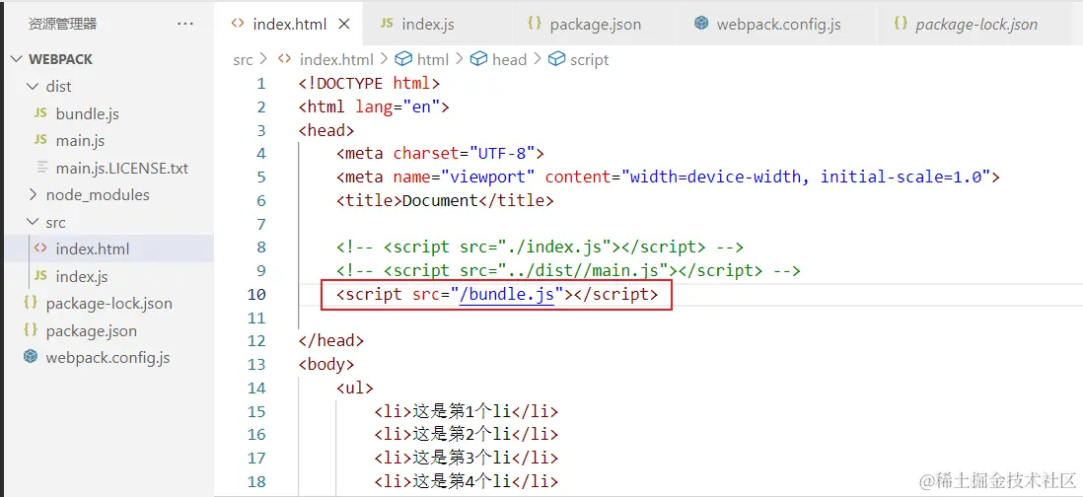Click the meta viewport line
This screenshot has width=1083, height=497.
tap(669, 177)
